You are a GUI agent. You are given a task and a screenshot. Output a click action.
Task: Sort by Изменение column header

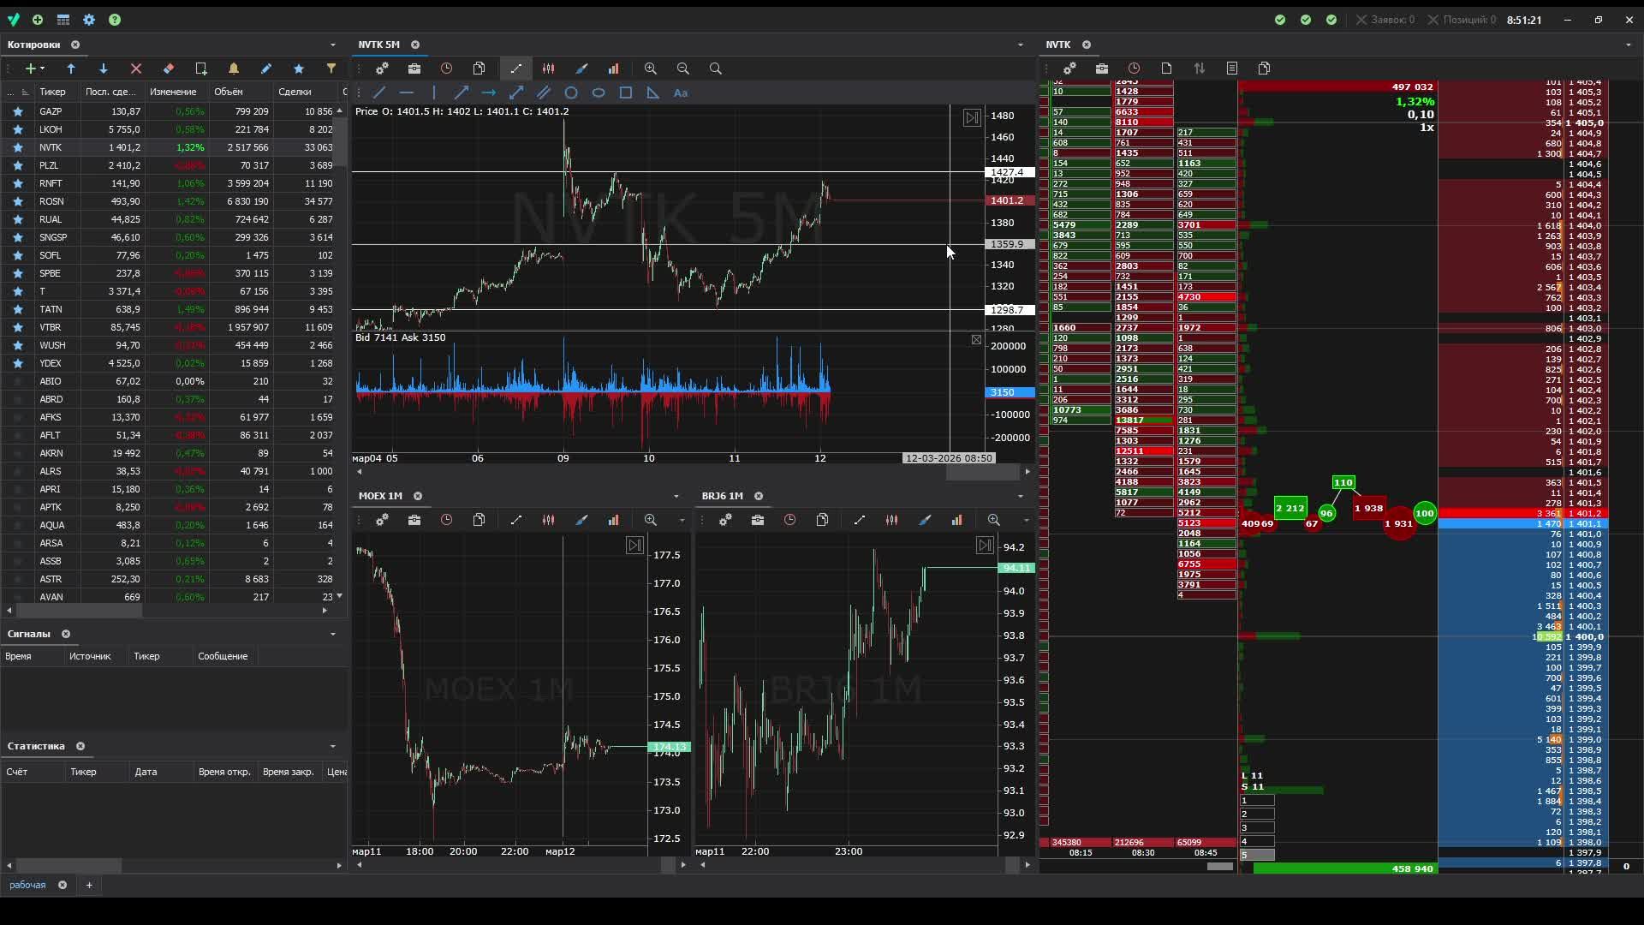click(x=173, y=92)
